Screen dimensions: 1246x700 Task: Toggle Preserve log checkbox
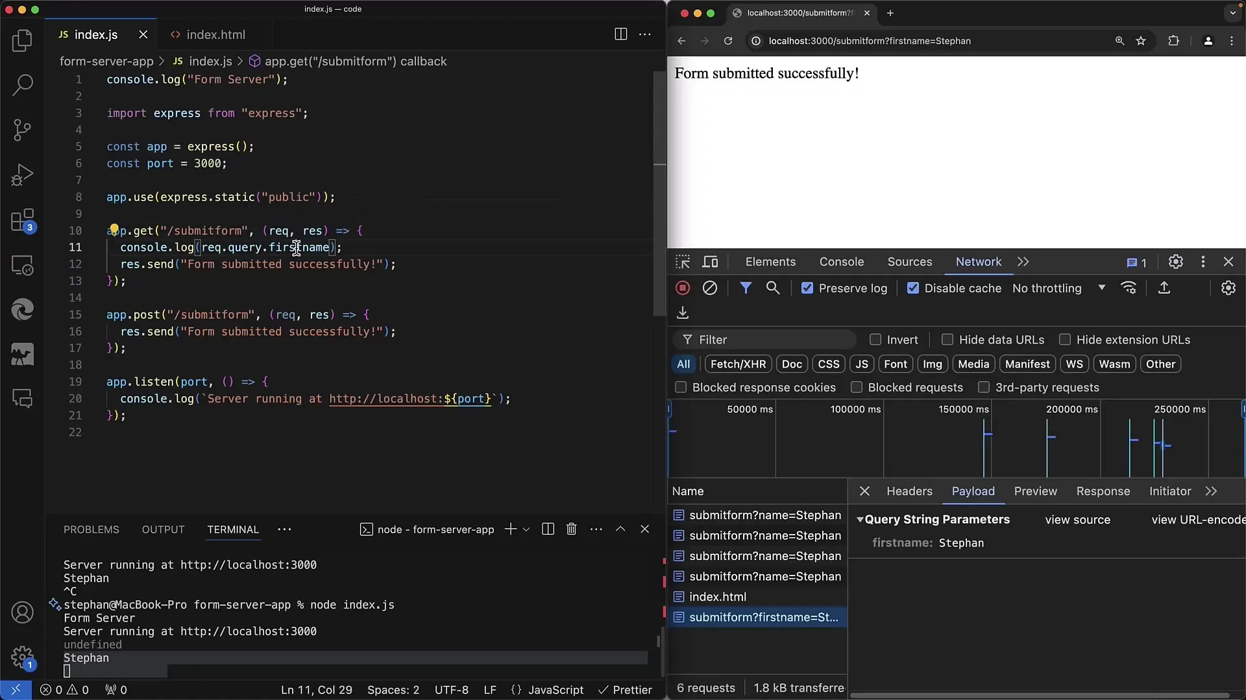[x=806, y=288]
